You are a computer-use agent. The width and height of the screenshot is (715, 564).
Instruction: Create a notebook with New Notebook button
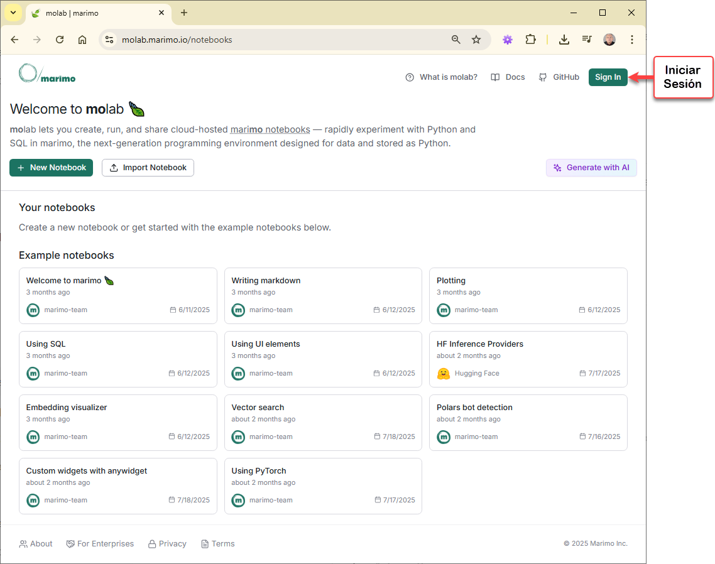tap(52, 168)
